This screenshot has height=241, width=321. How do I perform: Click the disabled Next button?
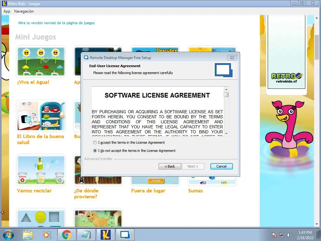coord(193,166)
